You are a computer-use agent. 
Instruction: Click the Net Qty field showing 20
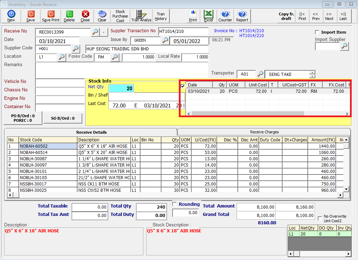click(x=121, y=88)
